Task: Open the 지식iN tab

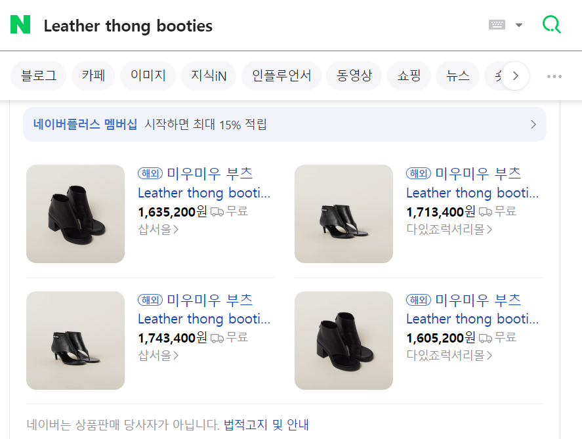Action: [209, 75]
